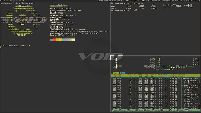This screenshot has width=201, height=113.
Task: Select htop row PID 991 tlp
Action: 156,101
